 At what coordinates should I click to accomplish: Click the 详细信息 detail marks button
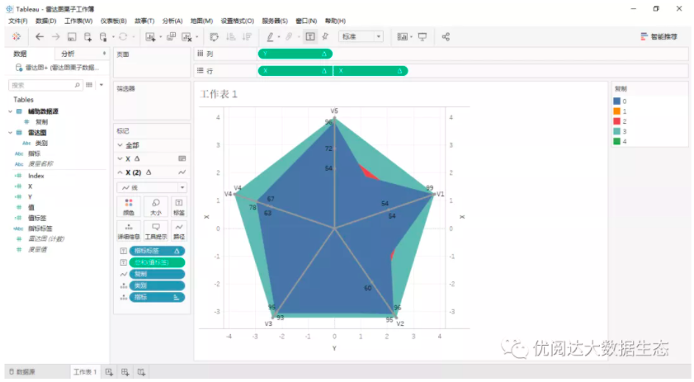(129, 231)
